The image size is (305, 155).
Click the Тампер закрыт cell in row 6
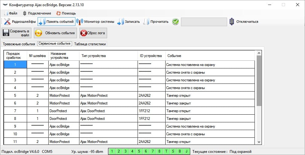(210, 103)
